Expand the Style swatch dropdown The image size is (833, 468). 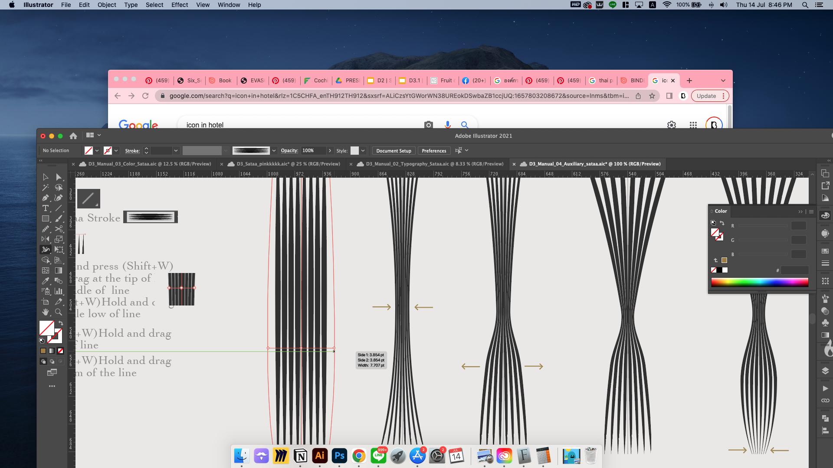363,151
